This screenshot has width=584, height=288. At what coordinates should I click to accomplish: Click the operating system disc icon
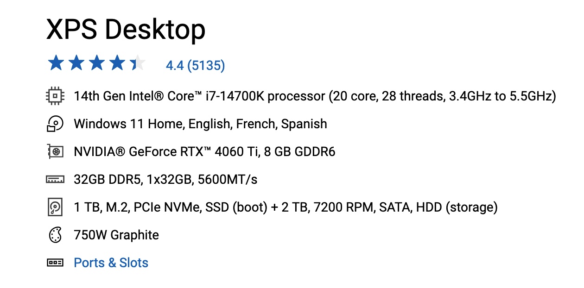click(55, 124)
